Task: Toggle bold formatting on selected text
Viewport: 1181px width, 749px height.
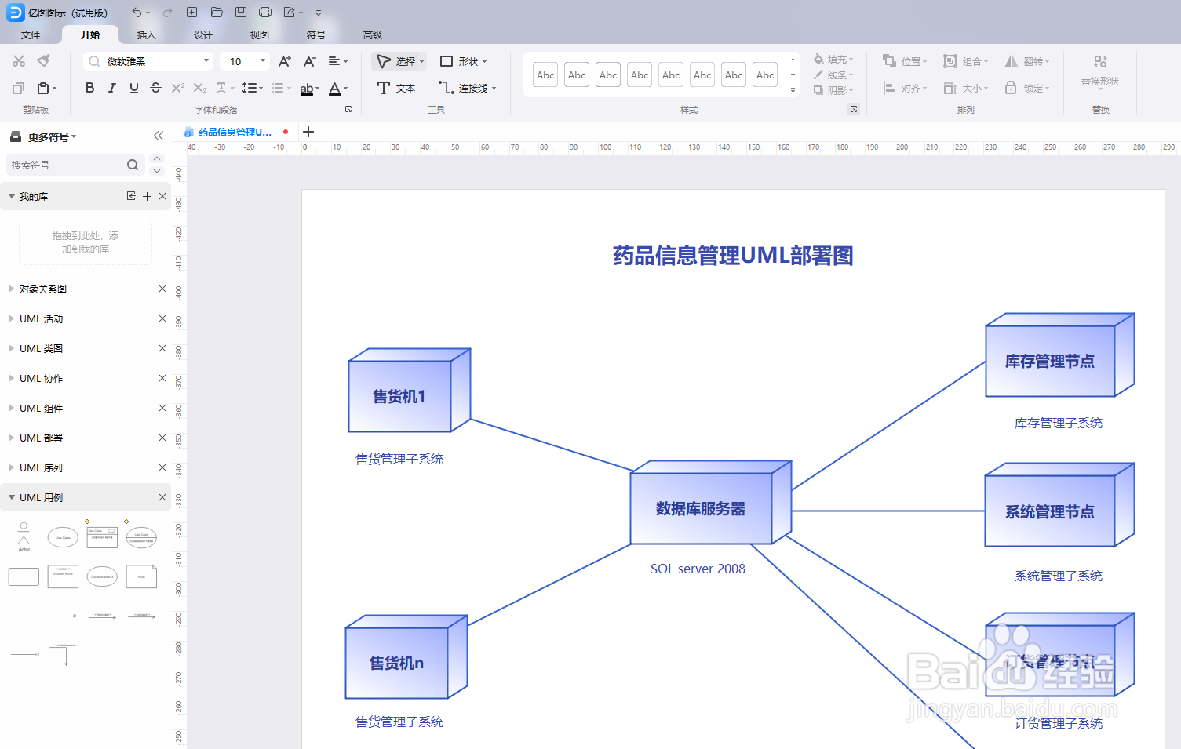Action: (89, 88)
